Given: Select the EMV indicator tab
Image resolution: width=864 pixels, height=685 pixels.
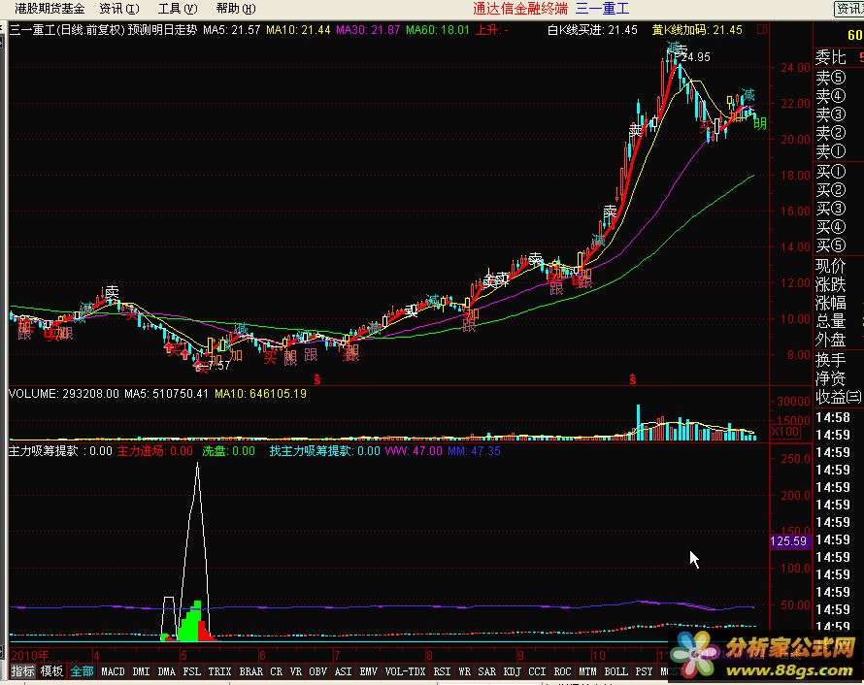Looking at the screenshot, I should 368,671.
